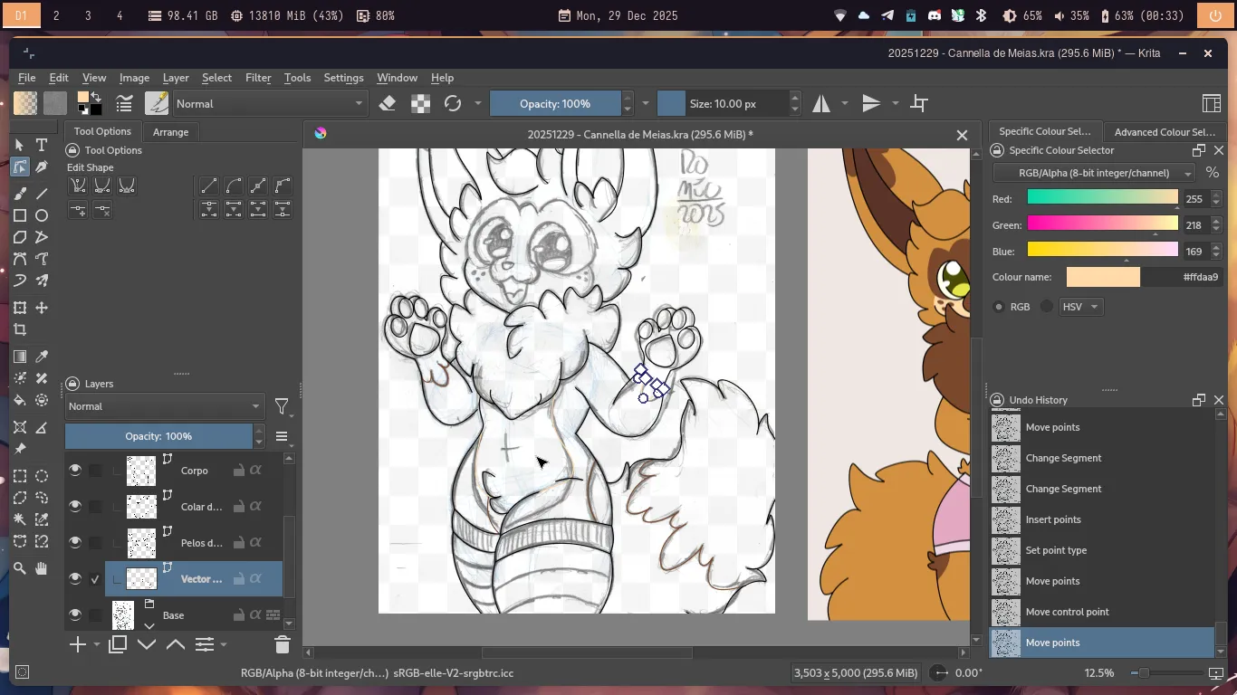Select the Ellipse shape tool

pos(42,215)
